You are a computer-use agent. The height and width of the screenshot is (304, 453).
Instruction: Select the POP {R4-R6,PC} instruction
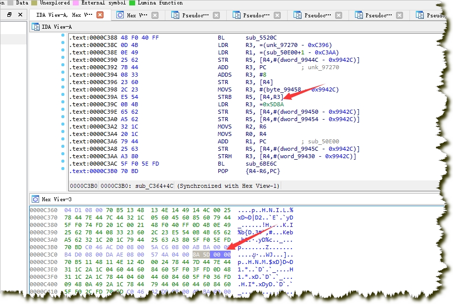(x=249, y=172)
